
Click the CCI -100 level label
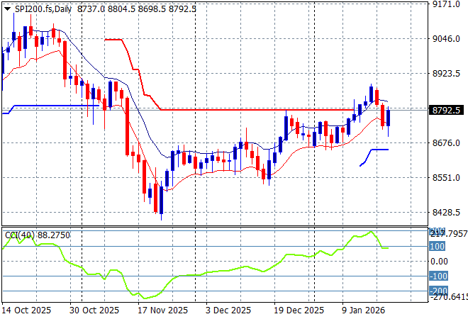[x=439, y=276]
